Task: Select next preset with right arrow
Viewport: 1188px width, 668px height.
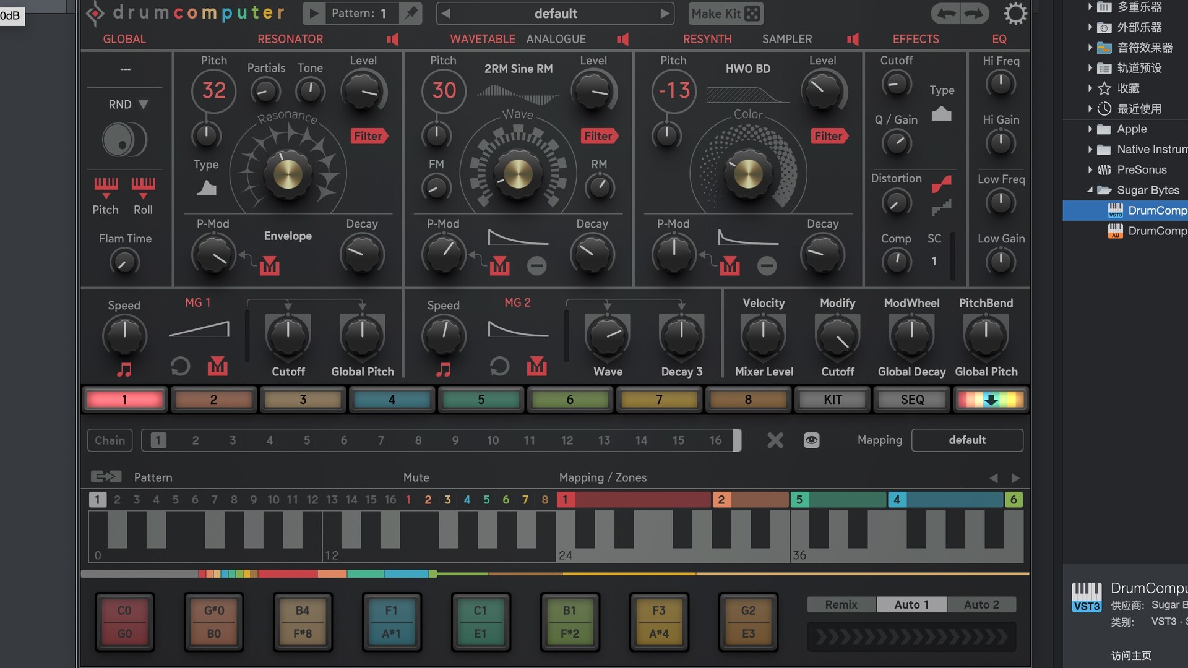Action: pyautogui.click(x=665, y=14)
